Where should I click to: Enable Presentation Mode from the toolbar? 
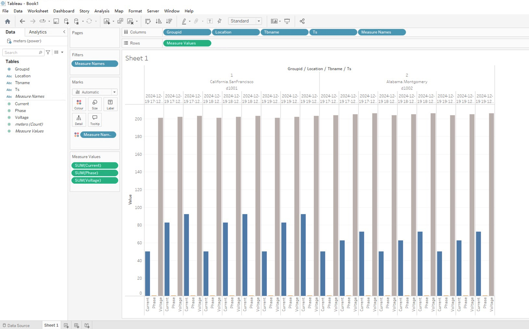(287, 21)
